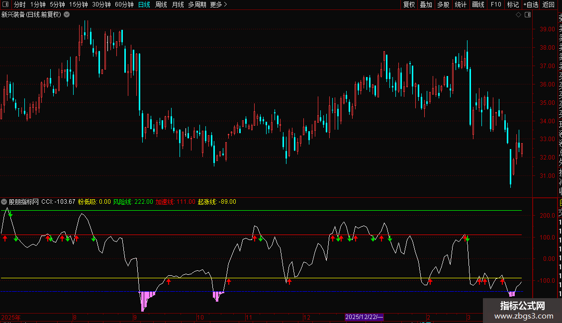The width and height of the screenshot is (562, 323).
Task: Click the 2025/12/22 date marker on time axis
Action: coord(364,317)
